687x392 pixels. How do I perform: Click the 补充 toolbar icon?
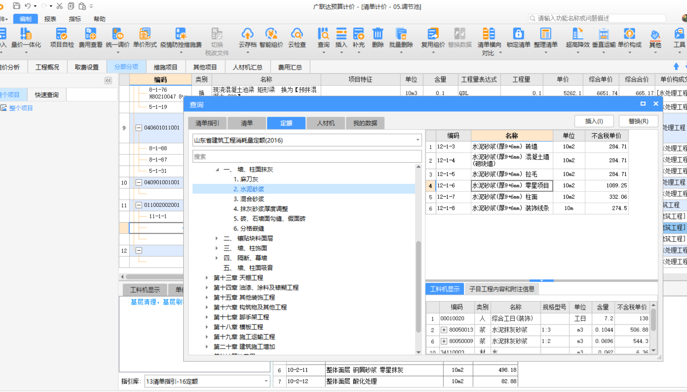359,38
